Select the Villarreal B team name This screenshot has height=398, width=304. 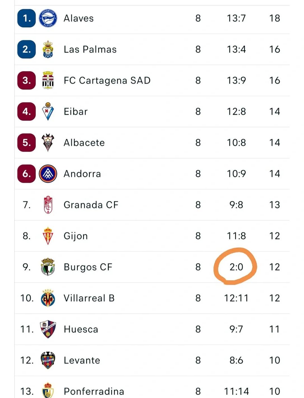point(89,298)
